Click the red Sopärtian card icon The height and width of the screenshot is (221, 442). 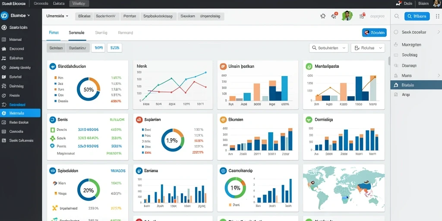click(139, 120)
